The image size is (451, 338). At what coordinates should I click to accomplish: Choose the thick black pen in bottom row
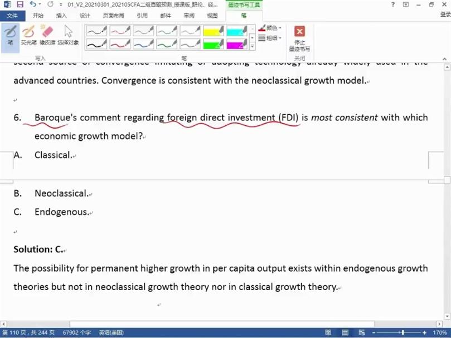pos(96,44)
